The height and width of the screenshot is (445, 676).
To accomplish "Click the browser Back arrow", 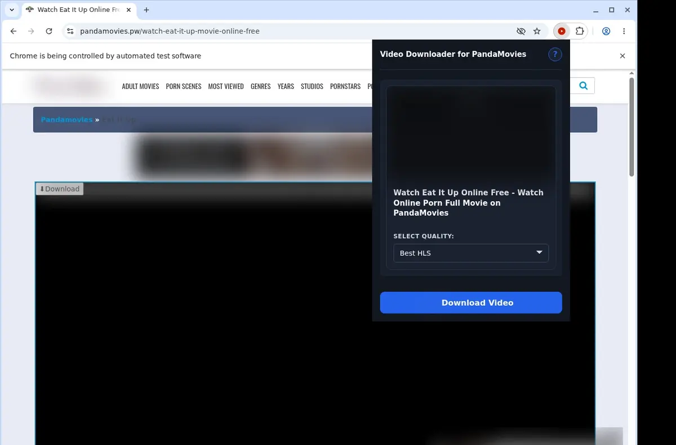I will (x=14, y=32).
